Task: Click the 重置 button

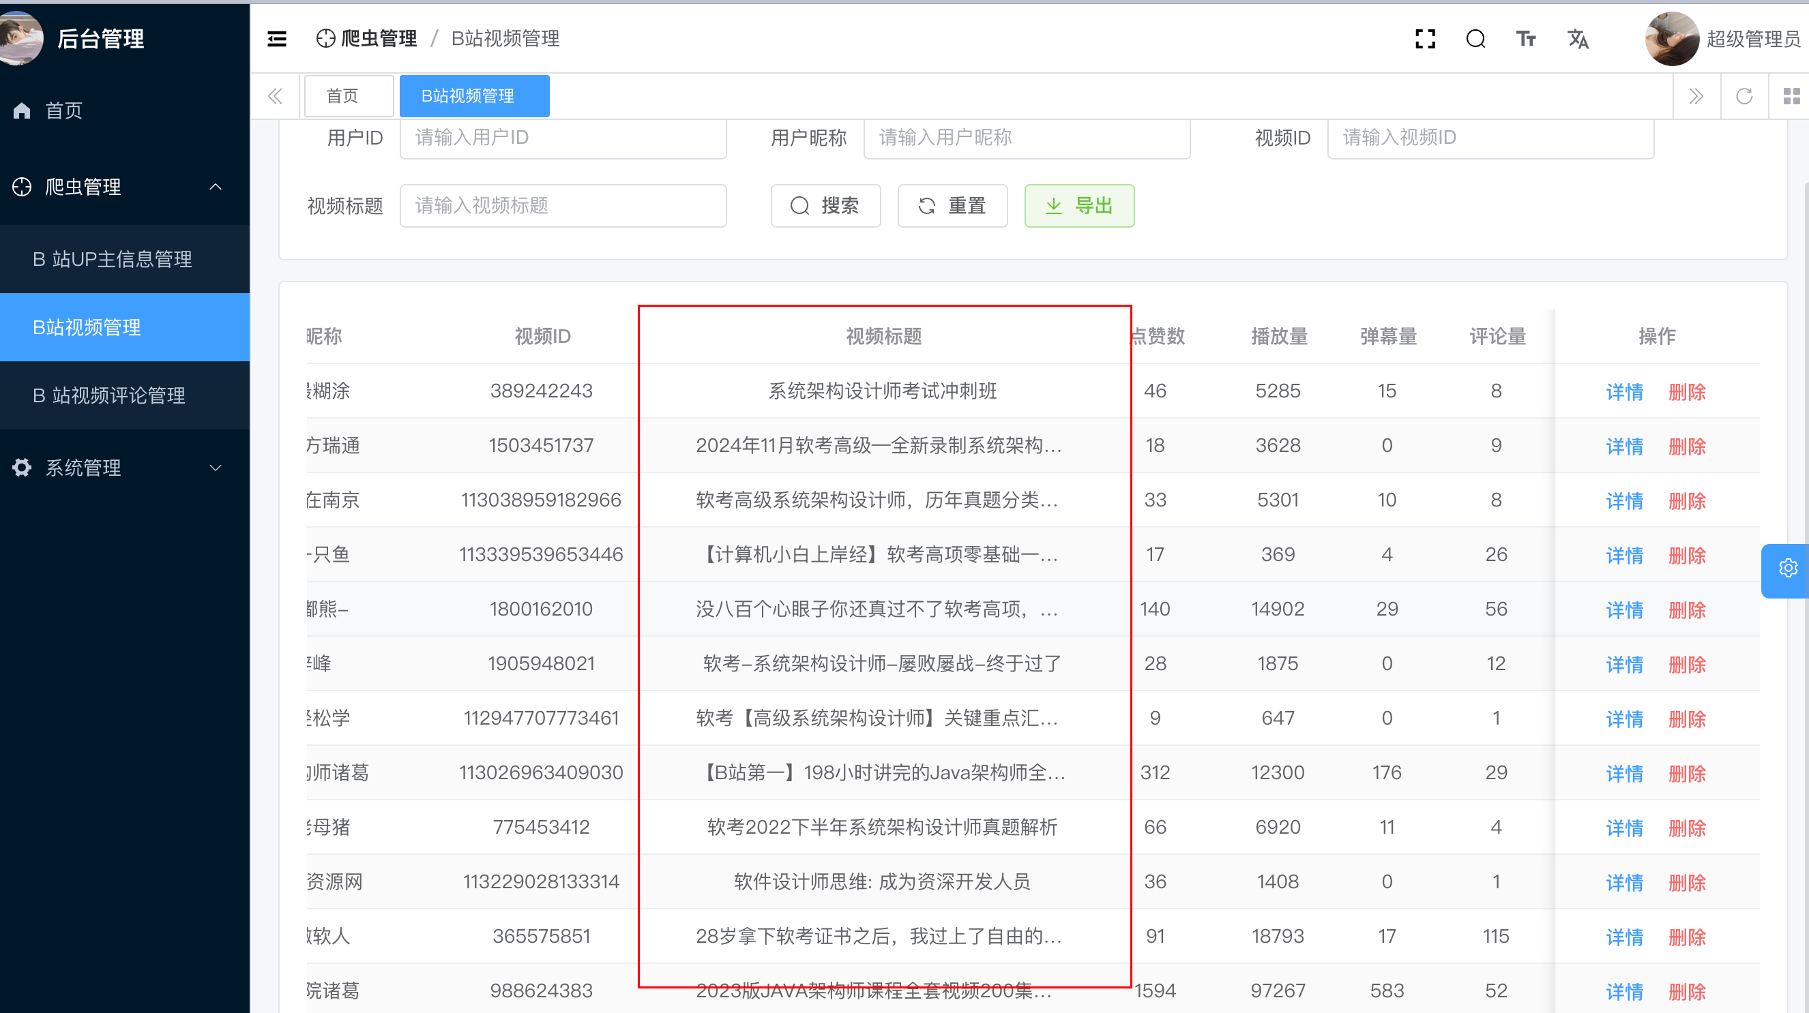Action: pyautogui.click(x=952, y=206)
